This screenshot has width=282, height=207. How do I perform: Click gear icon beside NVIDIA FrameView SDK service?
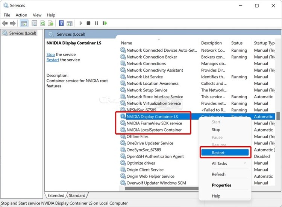123,123
